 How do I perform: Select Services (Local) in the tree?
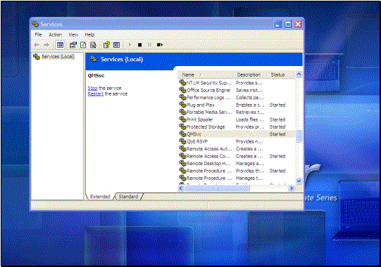[58, 57]
